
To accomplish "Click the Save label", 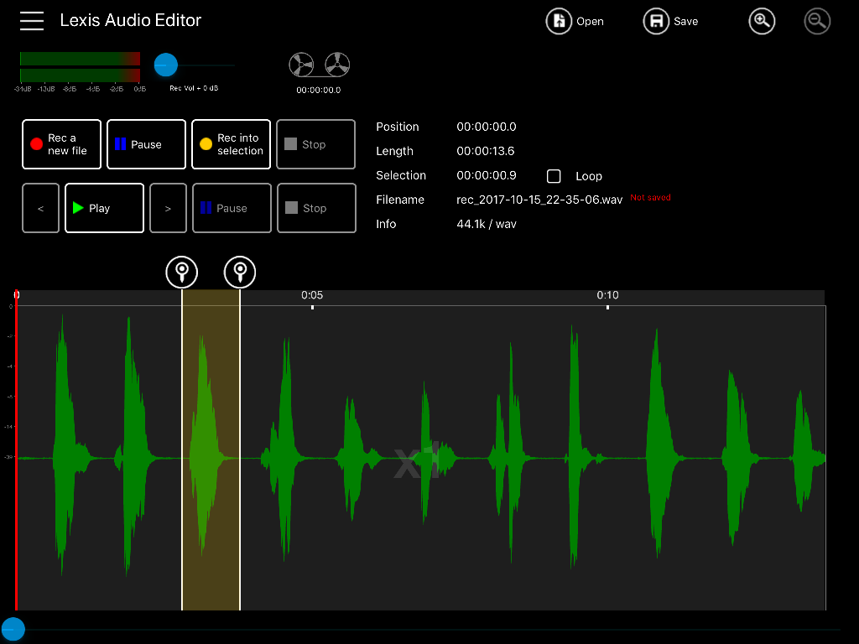I will pos(686,21).
